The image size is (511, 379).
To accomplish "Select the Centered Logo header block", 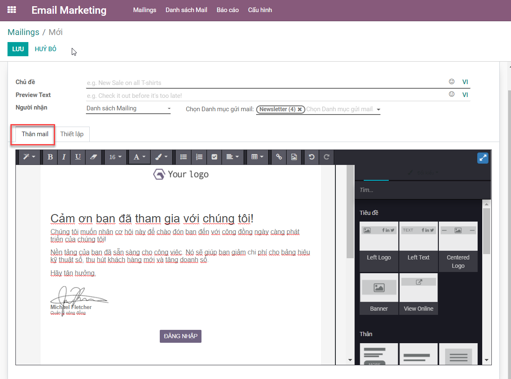I will 458,246.
